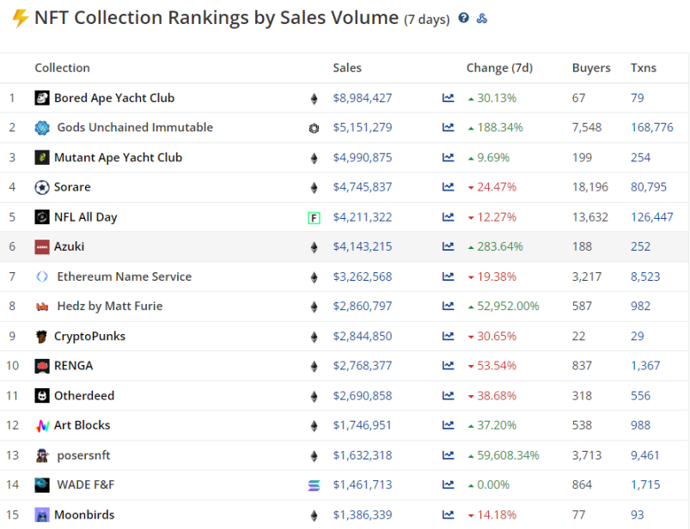The height and width of the screenshot is (529, 690).
Task: Open sales chart icon for Sorare
Action: pos(448,187)
